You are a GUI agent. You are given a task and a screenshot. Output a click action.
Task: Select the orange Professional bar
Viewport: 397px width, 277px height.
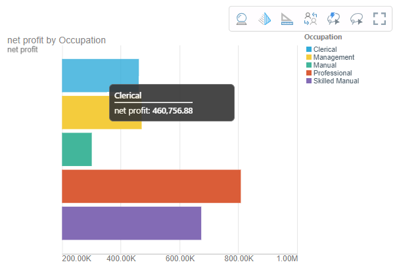point(151,186)
